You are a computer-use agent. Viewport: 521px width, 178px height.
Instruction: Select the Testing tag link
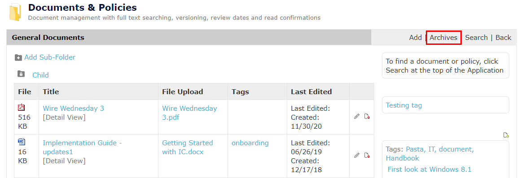tap(404, 105)
